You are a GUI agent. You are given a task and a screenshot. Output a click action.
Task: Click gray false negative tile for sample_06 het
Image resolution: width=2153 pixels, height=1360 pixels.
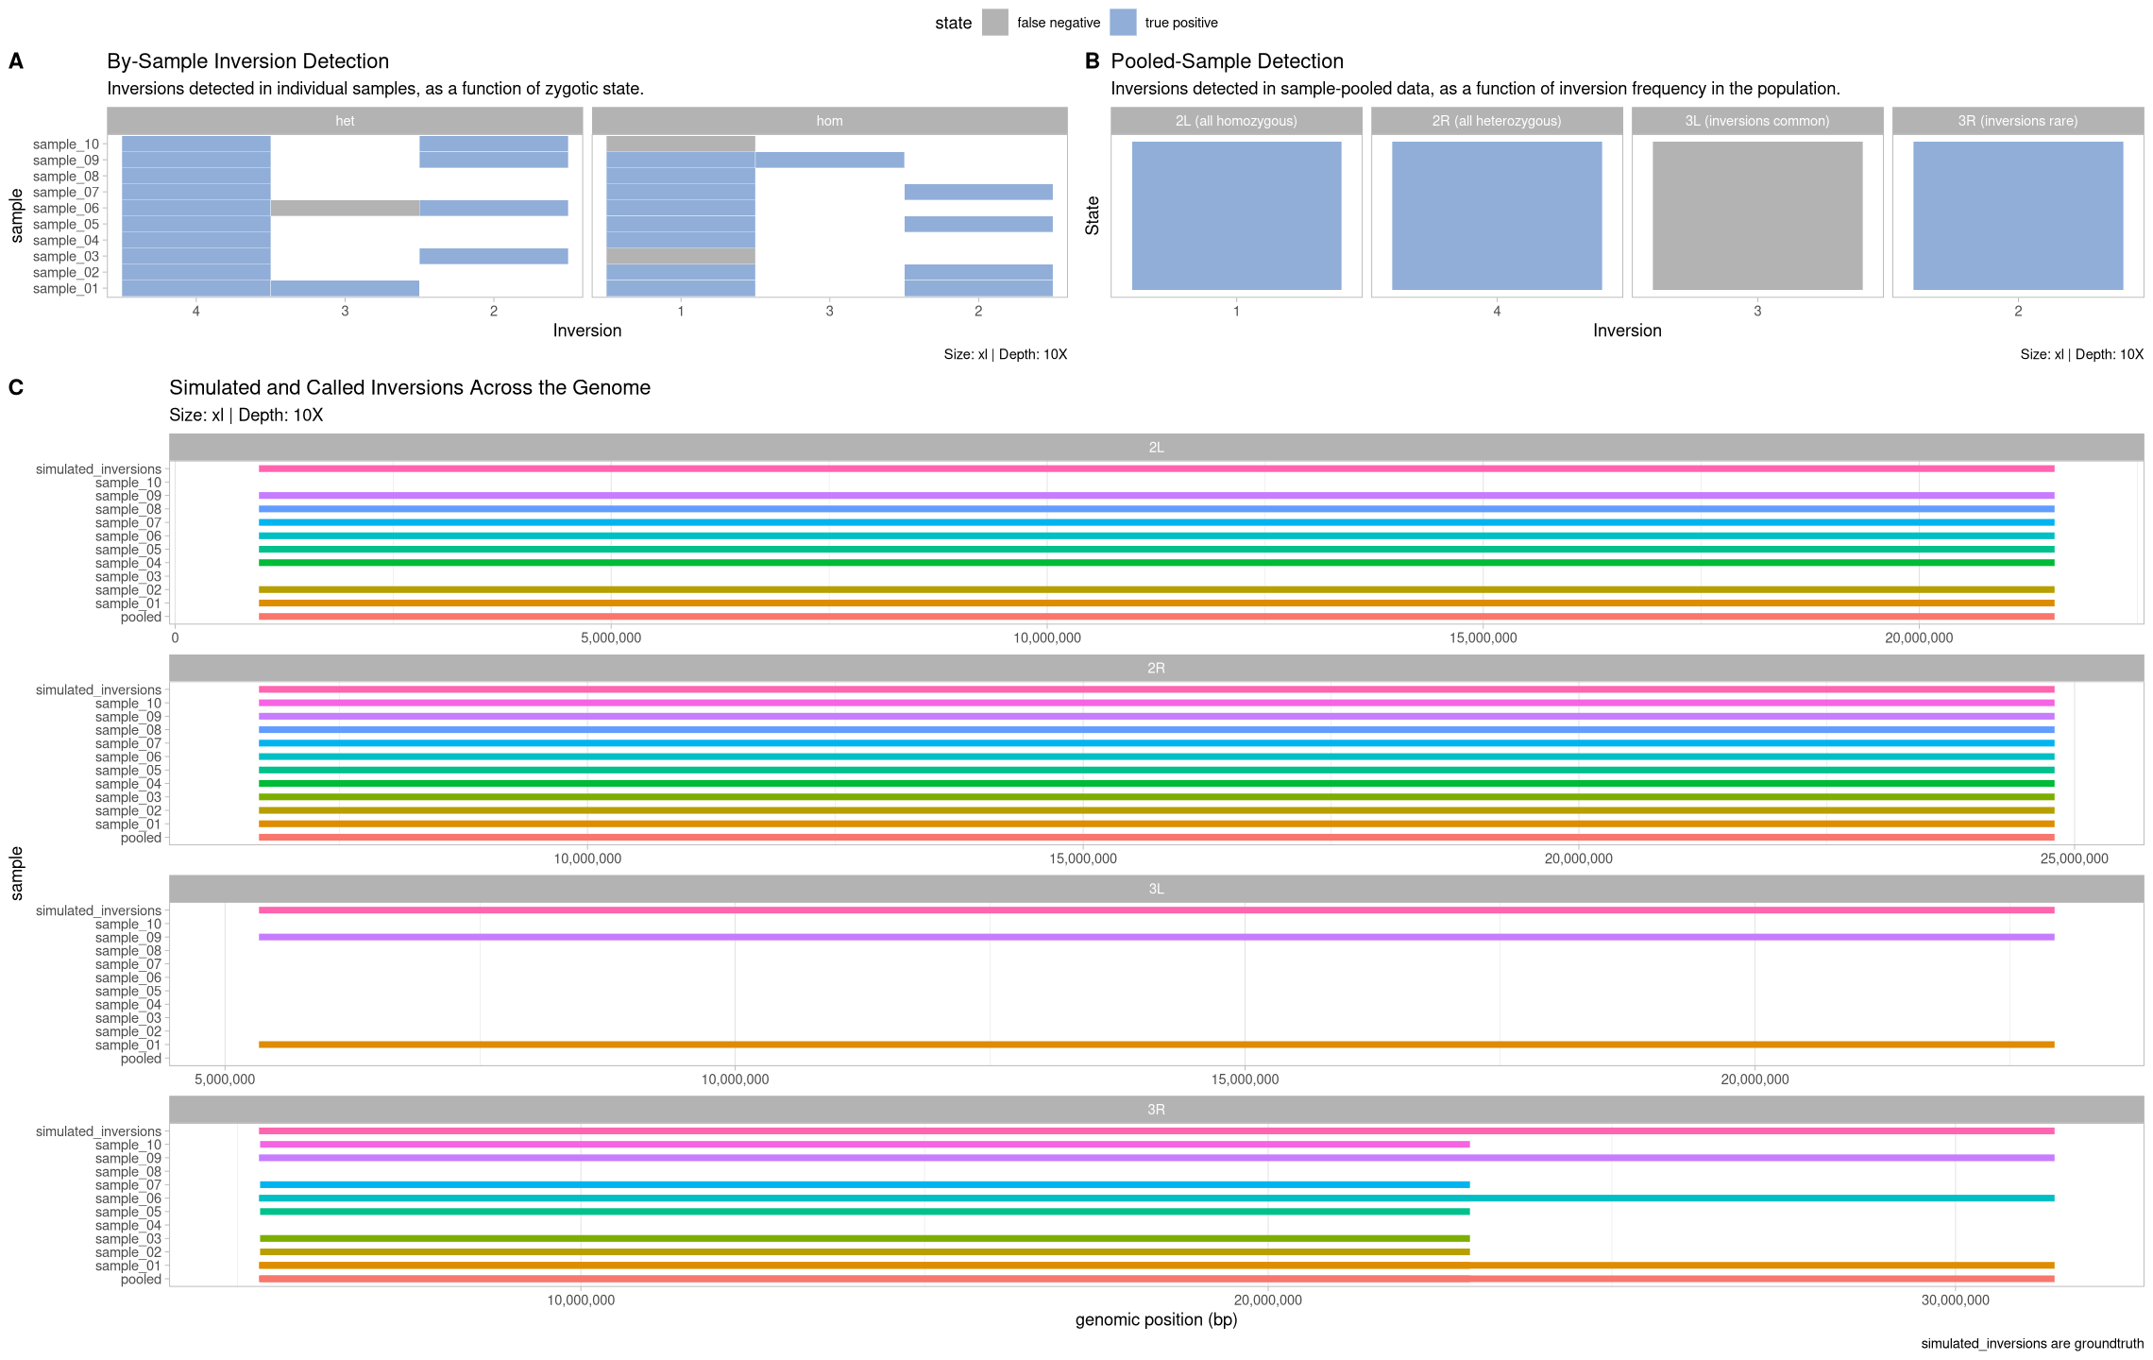click(345, 208)
